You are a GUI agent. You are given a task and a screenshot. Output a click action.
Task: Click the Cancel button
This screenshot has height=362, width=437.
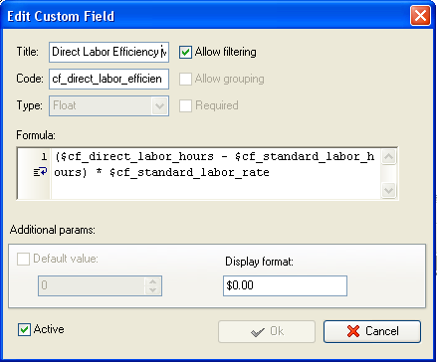pyautogui.click(x=372, y=331)
